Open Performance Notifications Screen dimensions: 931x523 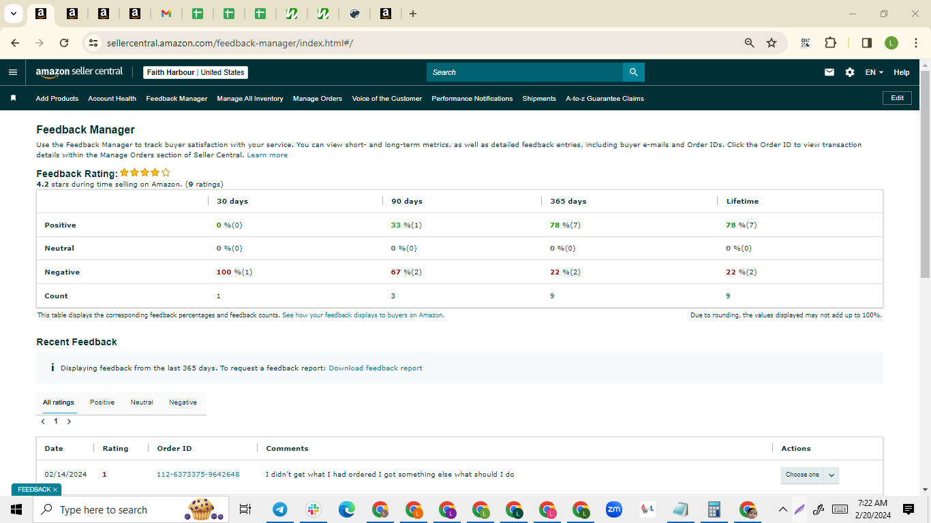(x=472, y=99)
